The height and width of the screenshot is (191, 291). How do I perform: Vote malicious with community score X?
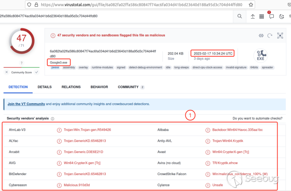7,72
